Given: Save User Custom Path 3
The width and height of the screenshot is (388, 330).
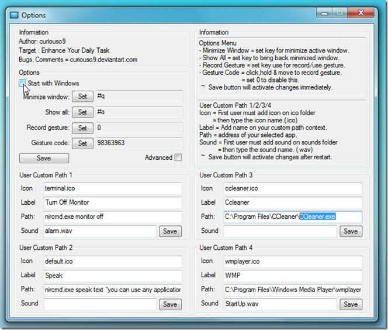Looking at the screenshot, I should (350, 231).
